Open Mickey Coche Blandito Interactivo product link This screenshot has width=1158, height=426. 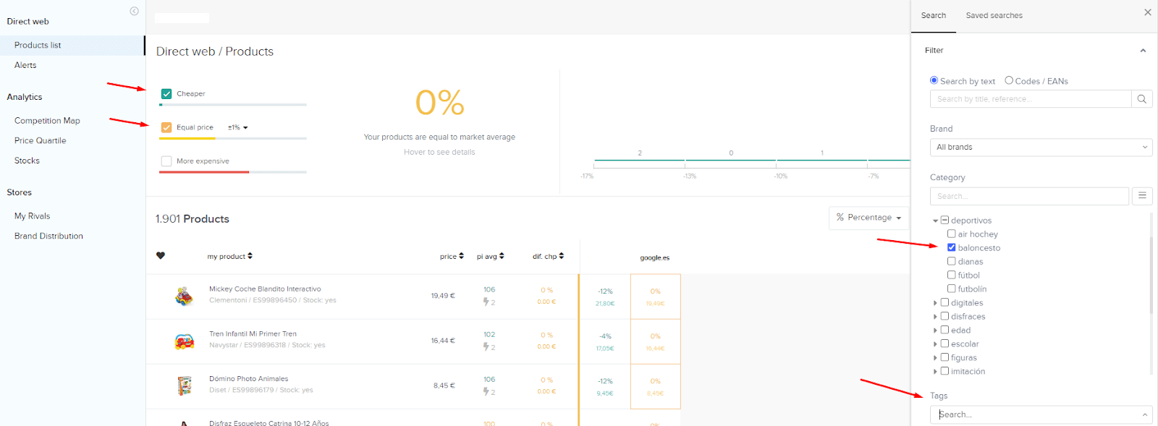click(265, 289)
